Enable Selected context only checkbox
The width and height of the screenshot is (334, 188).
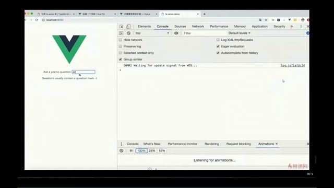121,53
